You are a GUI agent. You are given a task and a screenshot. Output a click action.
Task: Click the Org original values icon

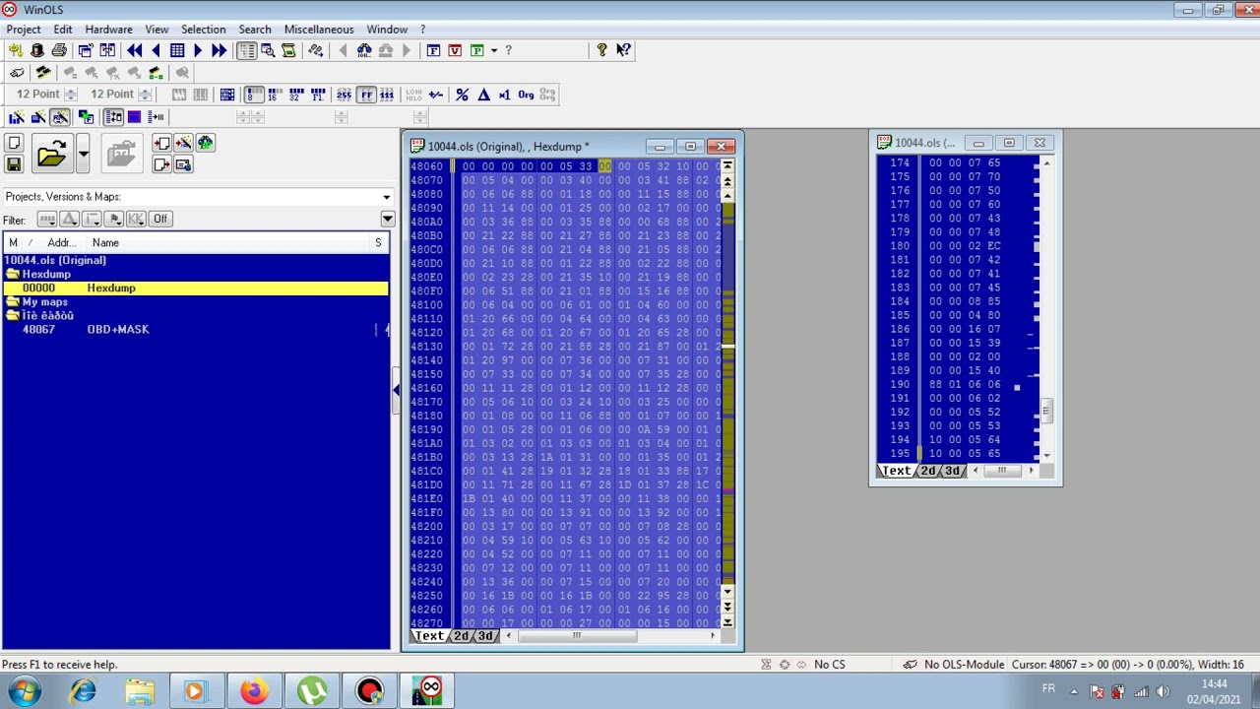[x=526, y=95]
